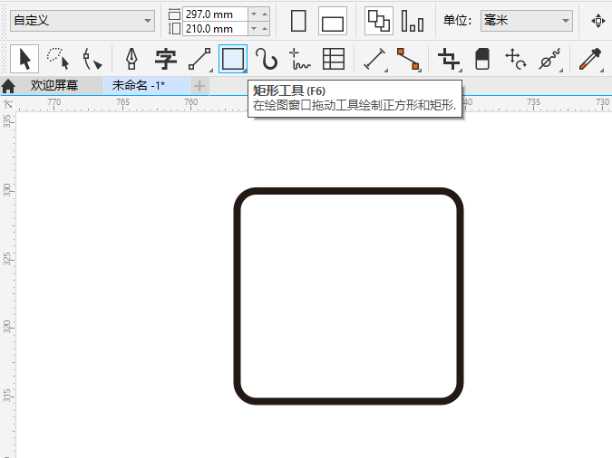The image size is (612, 458).
Task: Select the Freehand Pick lasso tool
Action: click(58, 59)
